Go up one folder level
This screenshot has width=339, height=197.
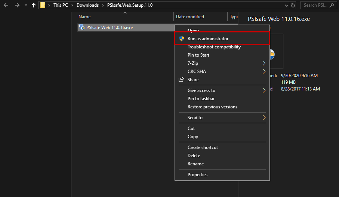point(34,5)
